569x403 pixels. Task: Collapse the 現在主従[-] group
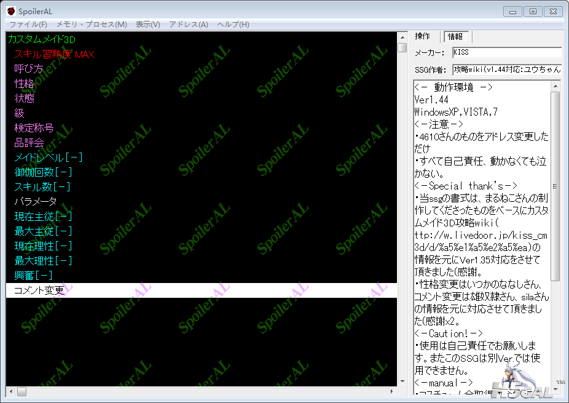point(43,217)
